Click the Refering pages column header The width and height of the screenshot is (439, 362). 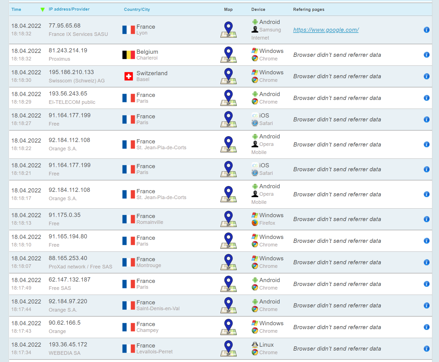(309, 9)
